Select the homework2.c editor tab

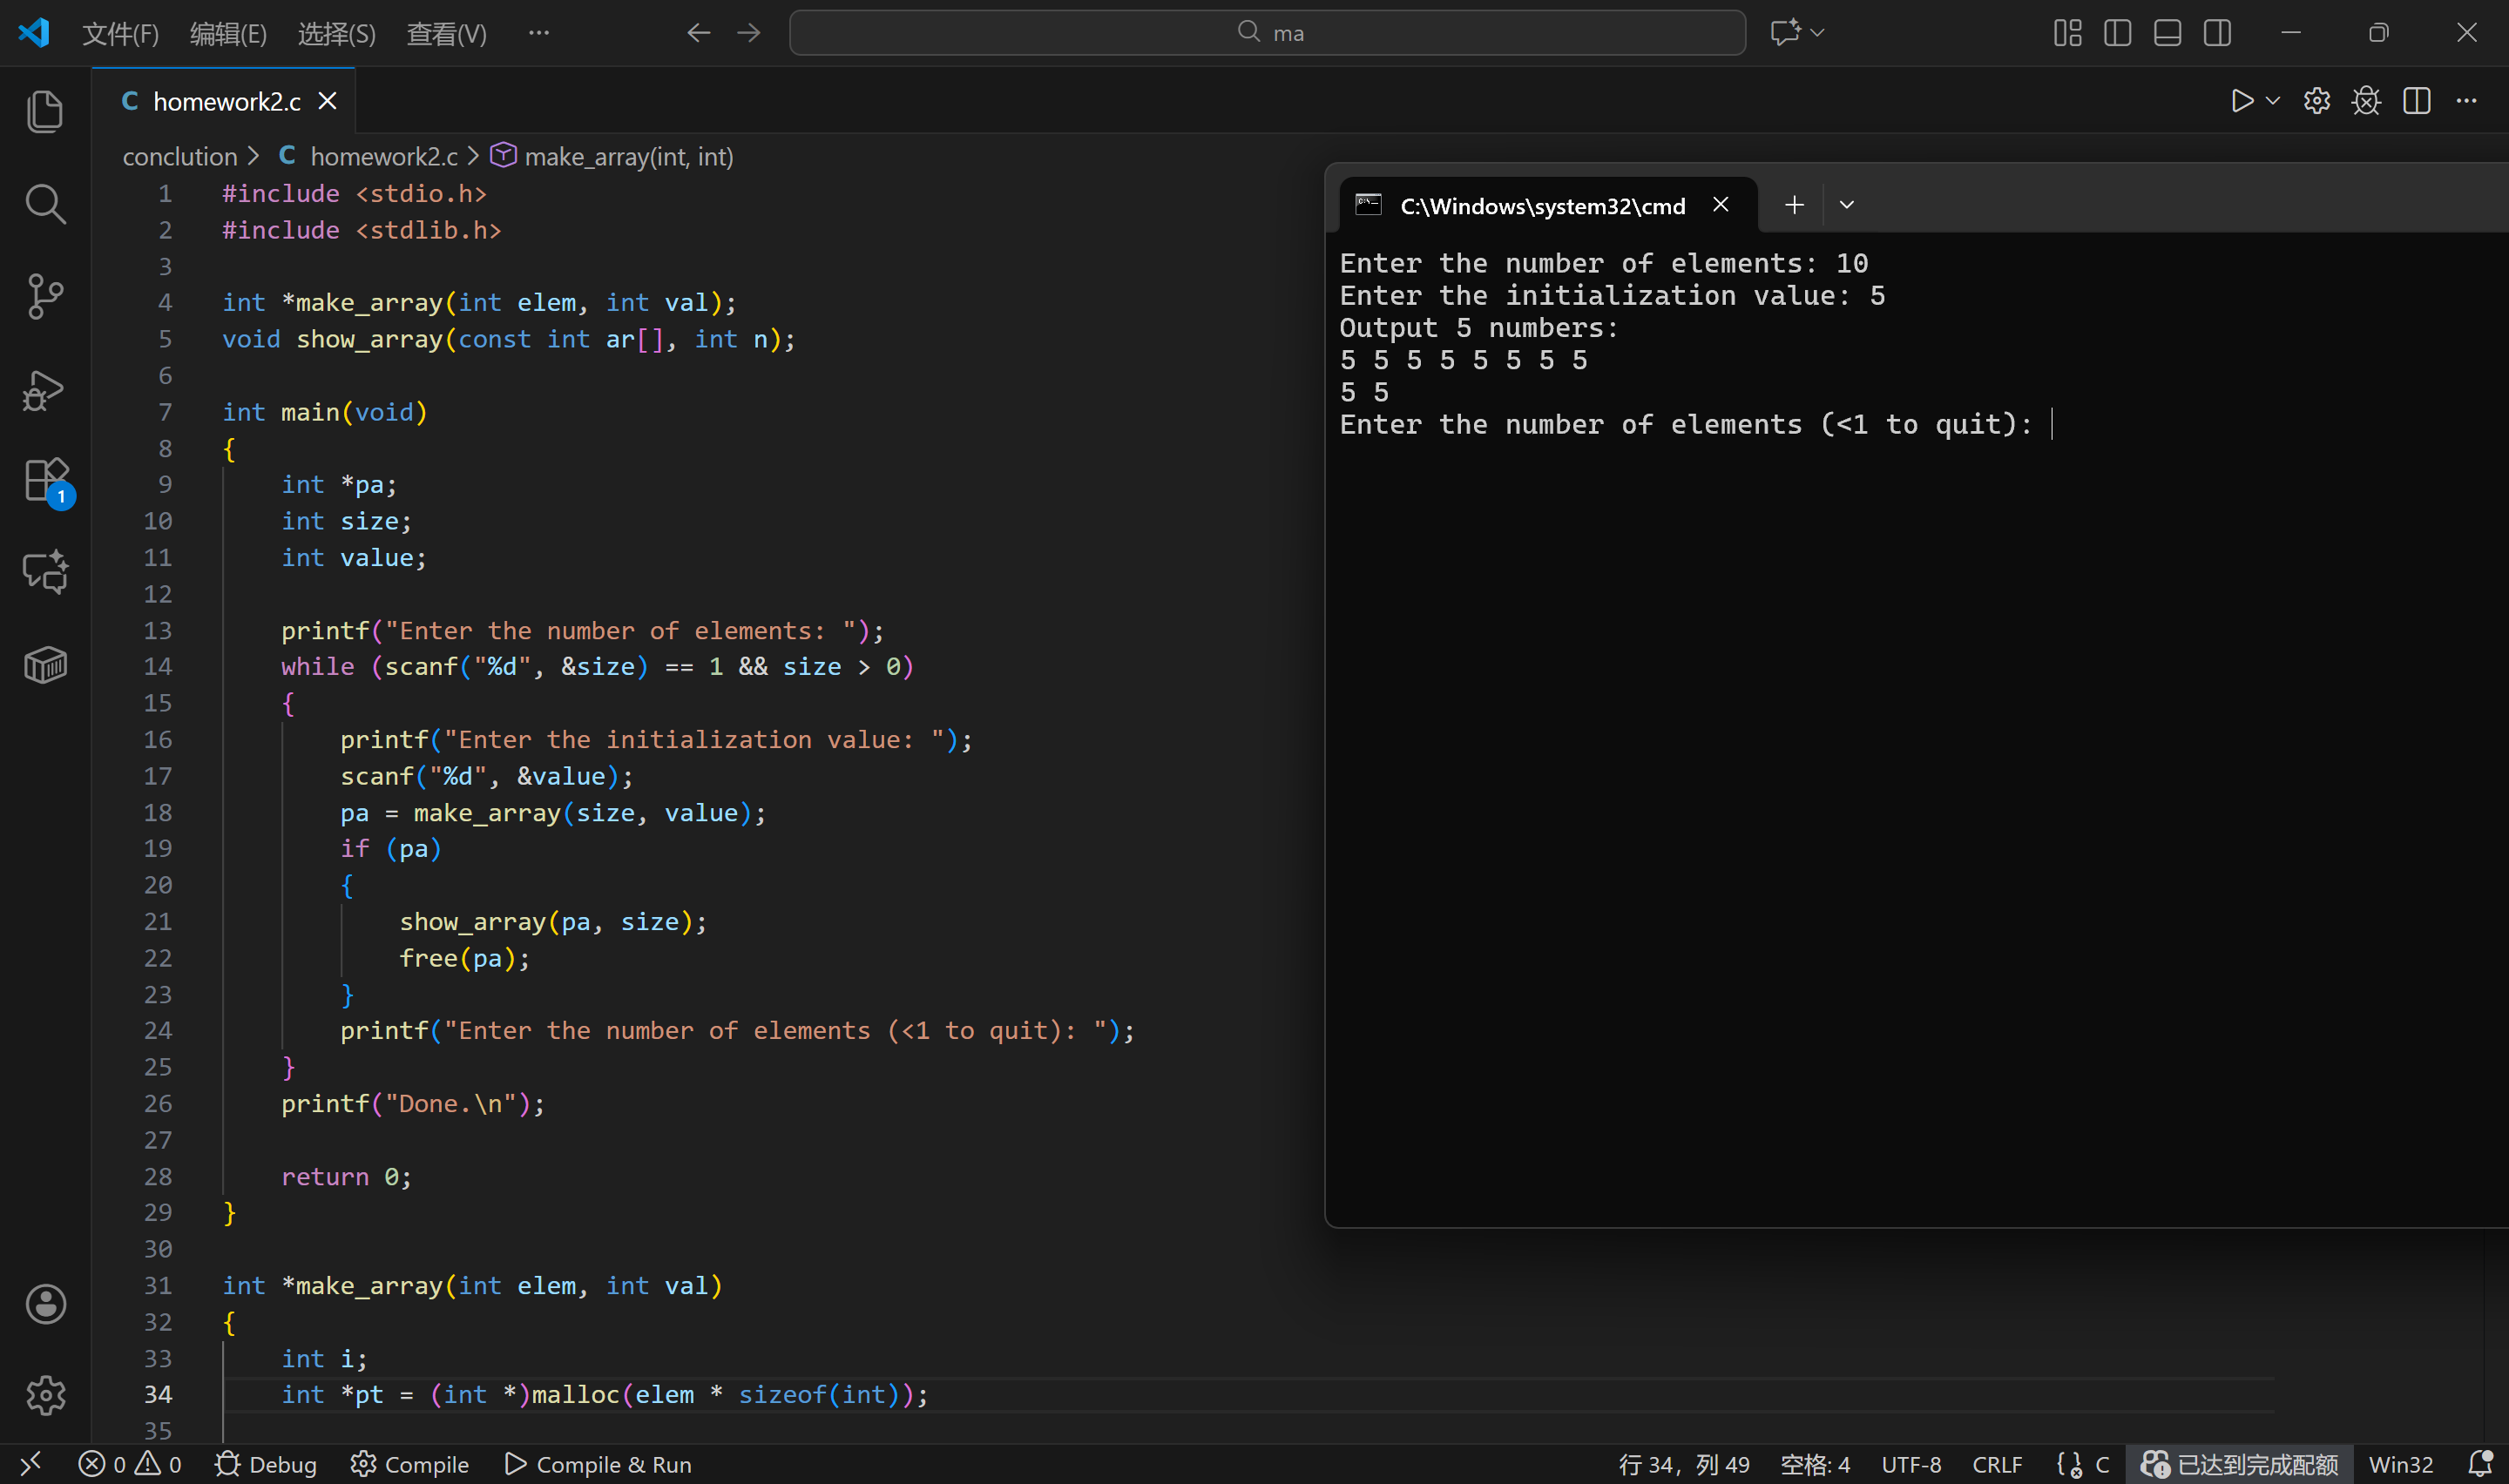(x=226, y=101)
